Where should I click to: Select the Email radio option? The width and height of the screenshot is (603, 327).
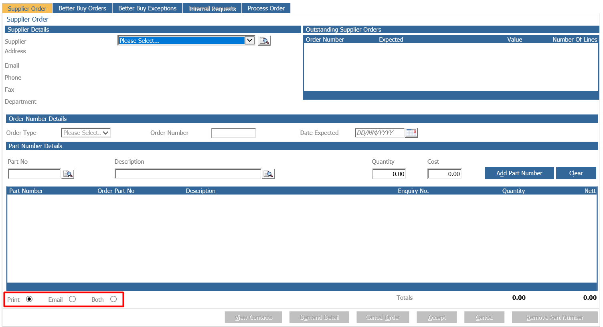pyautogui.click(x=73, y=299)
